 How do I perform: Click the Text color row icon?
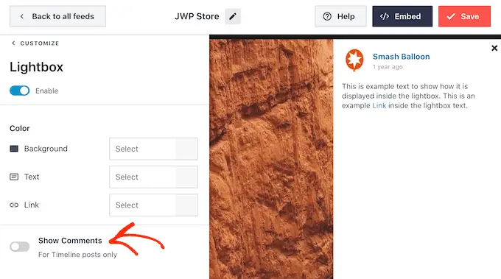[x=14, y=177]
